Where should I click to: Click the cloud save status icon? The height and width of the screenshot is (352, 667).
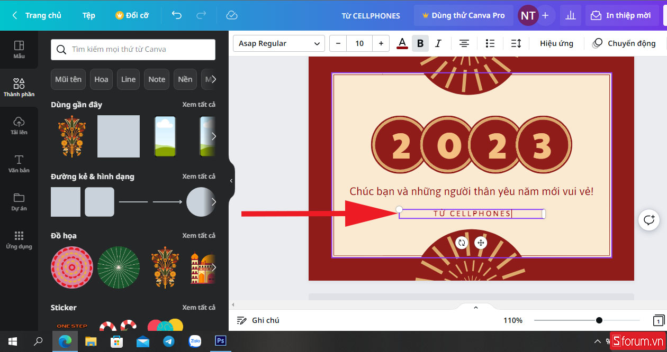231,15
